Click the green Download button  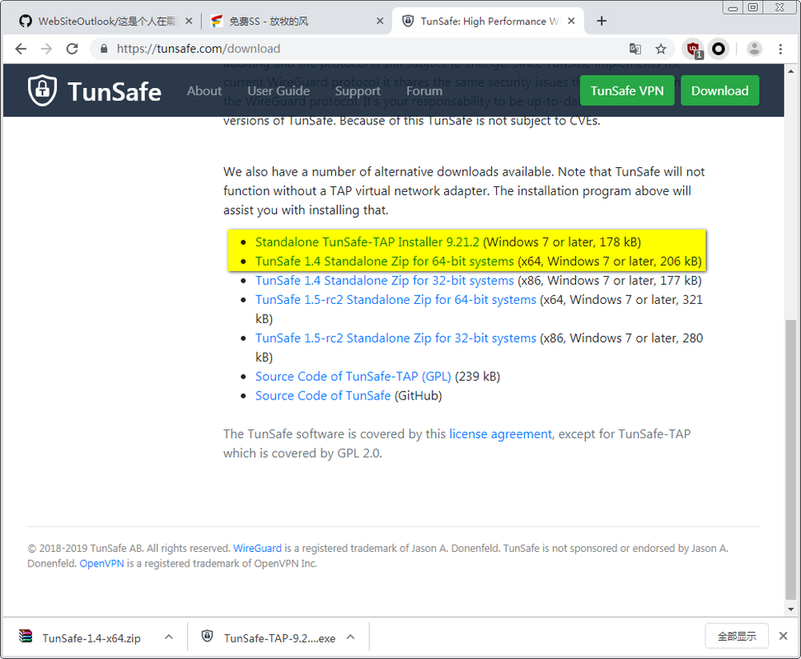pos(719,91)
